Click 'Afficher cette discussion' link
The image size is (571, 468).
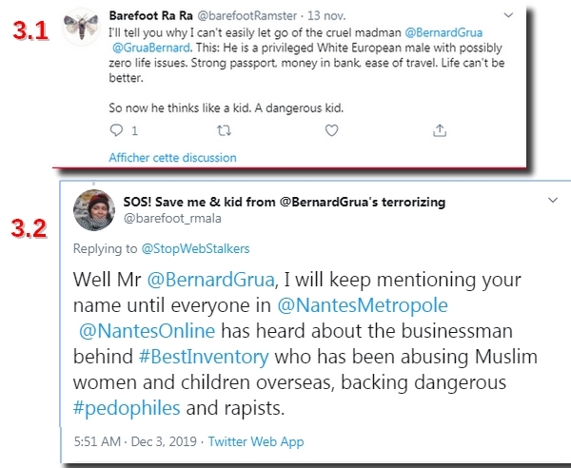point(172,157)
